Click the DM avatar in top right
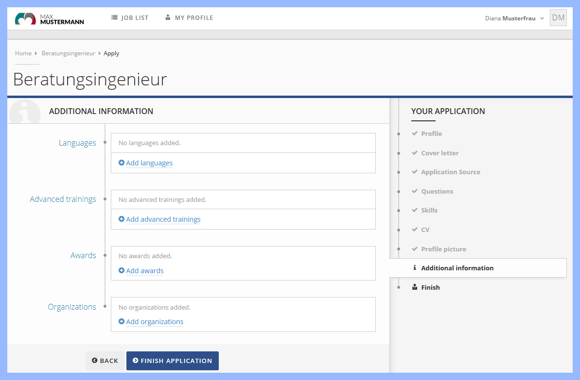The height and width of the screenshot is (380, 580). [x=558, y=17]
